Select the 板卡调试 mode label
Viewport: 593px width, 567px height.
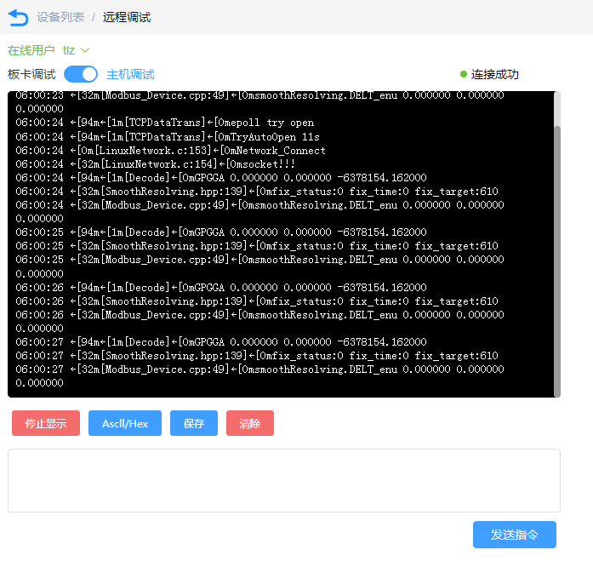[x=31, y=74]
